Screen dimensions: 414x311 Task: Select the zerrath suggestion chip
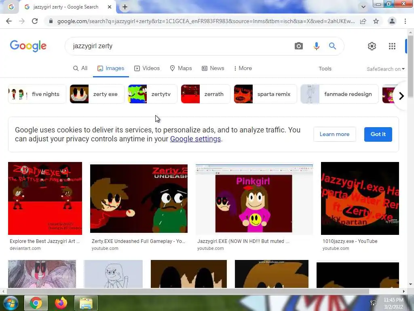pos(206,94)
